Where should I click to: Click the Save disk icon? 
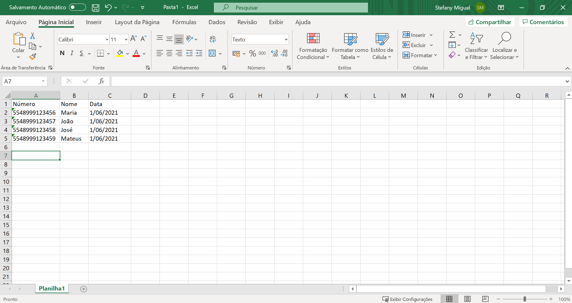coord(96,8)
